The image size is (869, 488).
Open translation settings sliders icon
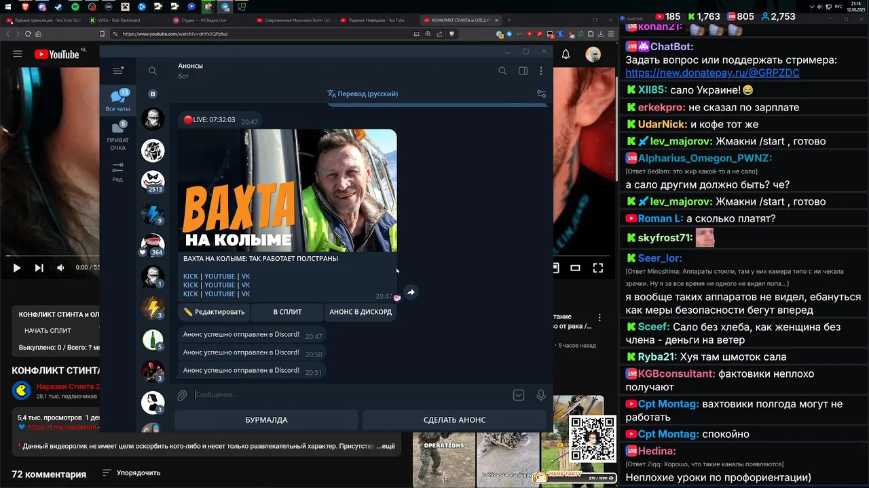[x=541, y=94]
